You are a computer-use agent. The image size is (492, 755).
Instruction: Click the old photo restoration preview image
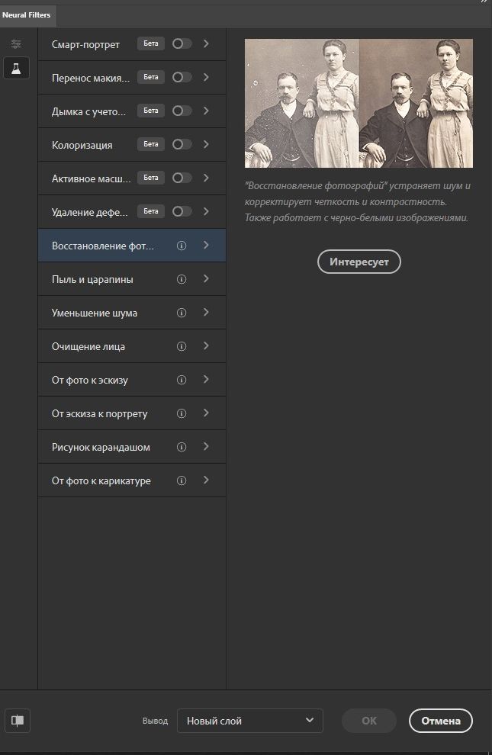click(359, 104)
